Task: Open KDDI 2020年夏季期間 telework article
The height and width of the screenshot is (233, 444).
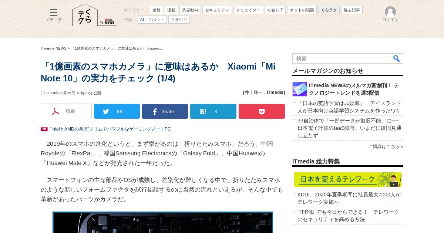Action: pos(349,198)
